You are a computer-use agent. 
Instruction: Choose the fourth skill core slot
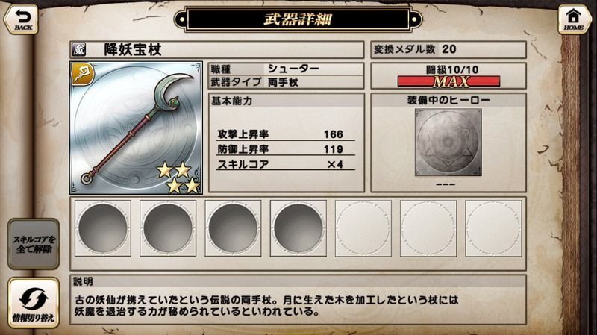pyautogui.click(x=298, y=228)
